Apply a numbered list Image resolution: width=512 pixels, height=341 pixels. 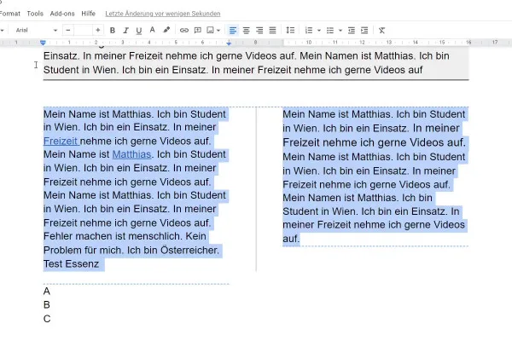(x=309, y=31)
